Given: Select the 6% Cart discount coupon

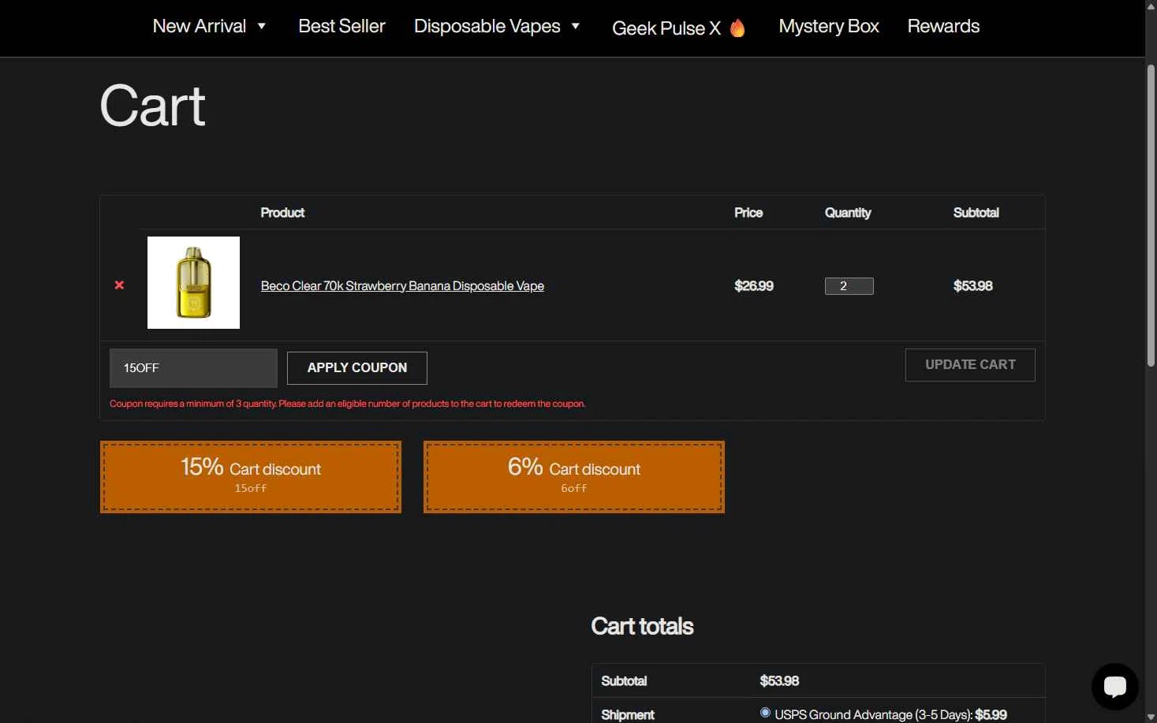Looking at the screenshot, I should [574, 477].
